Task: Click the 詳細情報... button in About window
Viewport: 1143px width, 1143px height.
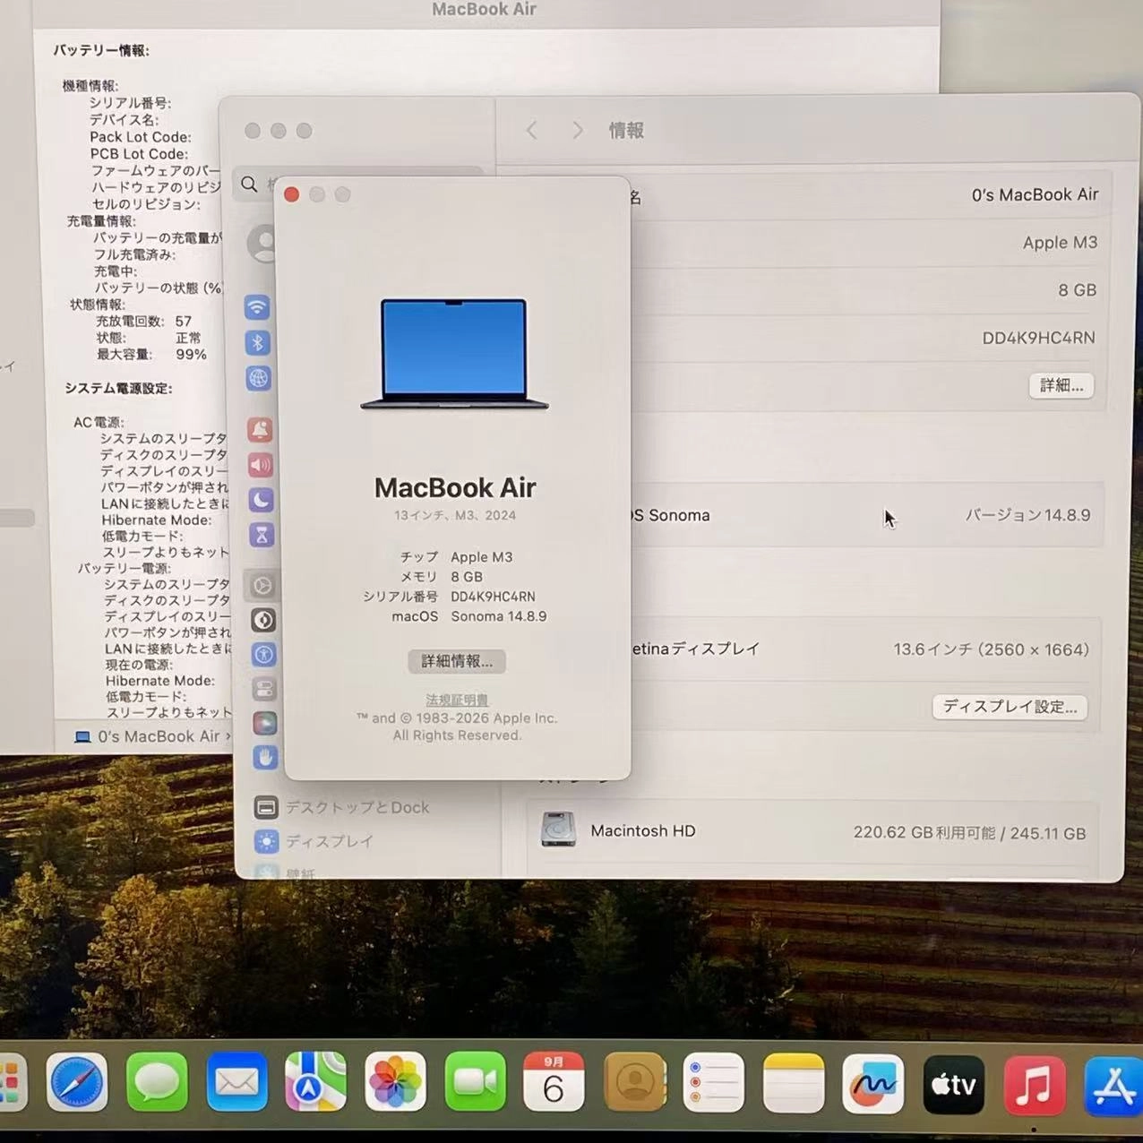Action: pyautogui.click(x=457, y=661)
